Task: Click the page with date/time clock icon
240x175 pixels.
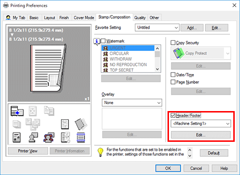Action: coord(65,137)
